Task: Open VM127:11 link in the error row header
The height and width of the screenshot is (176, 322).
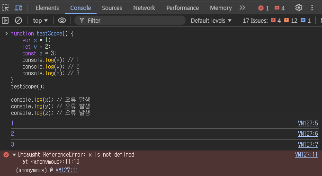Action: [306, 154]
